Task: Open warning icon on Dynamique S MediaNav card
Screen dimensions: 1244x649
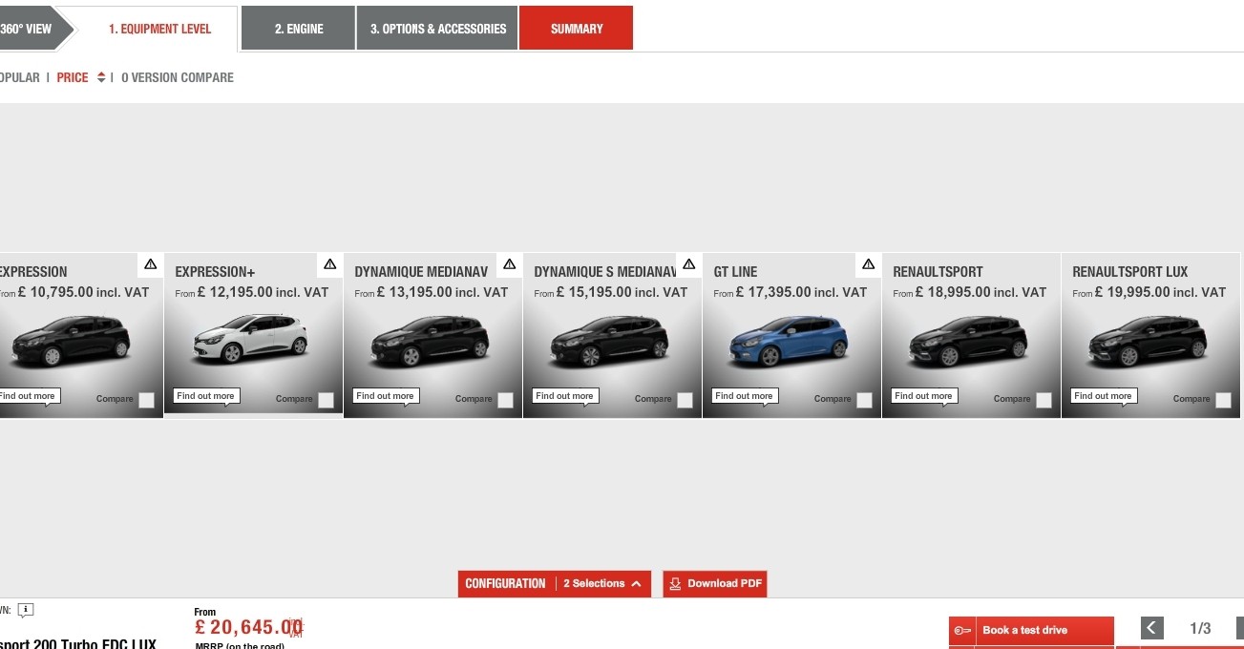Action: [689, 264]
